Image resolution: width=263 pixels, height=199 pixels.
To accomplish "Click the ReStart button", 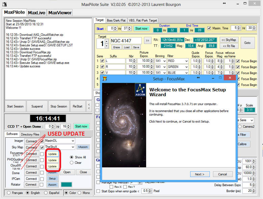I will click(78, 106).
